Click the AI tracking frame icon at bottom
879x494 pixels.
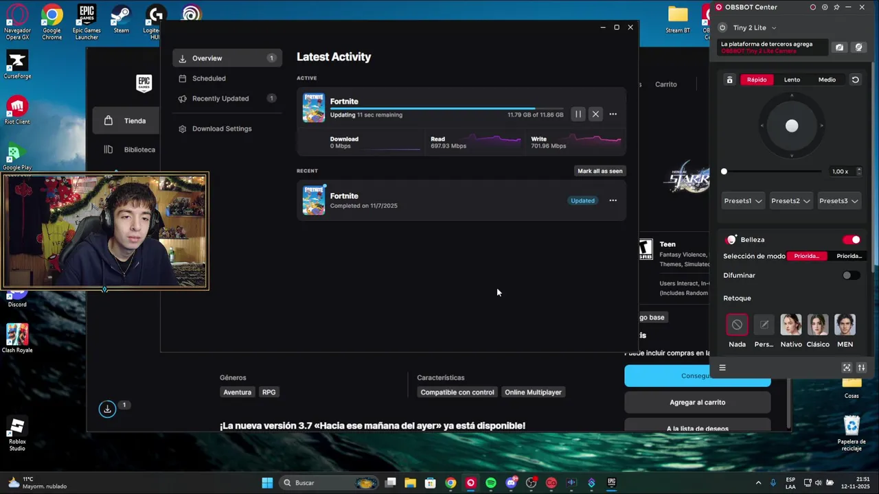[x=847, y=368]
